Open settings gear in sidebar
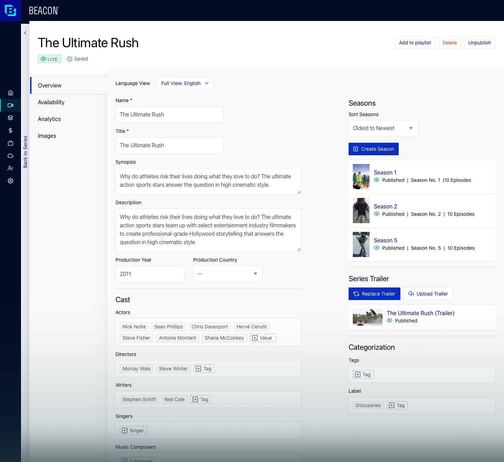 10,181
